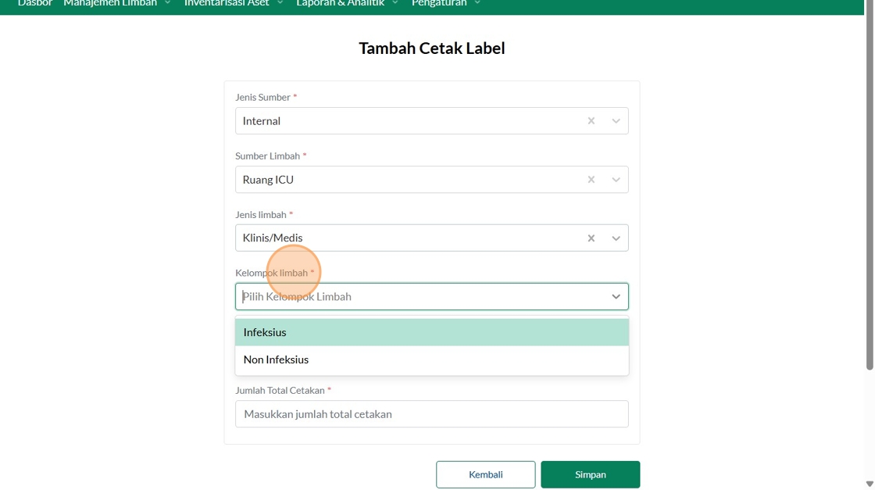This screenshot has height=490, width=875.
Task: Collapse the Kelompok limbah dropdown chevron
Action: point(616,297)
